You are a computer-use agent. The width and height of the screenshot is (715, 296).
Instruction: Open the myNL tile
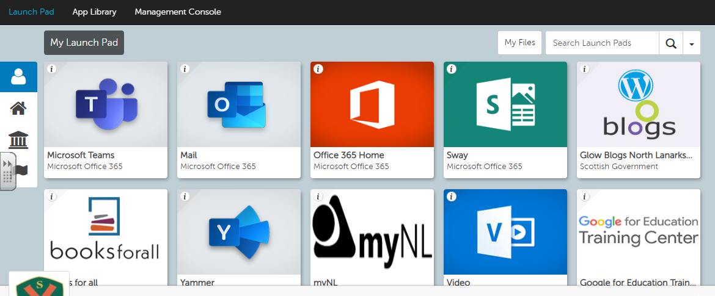(372, 233)
